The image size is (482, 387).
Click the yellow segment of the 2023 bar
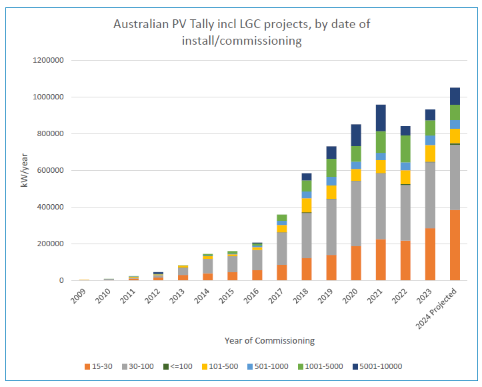pos(430,153)
